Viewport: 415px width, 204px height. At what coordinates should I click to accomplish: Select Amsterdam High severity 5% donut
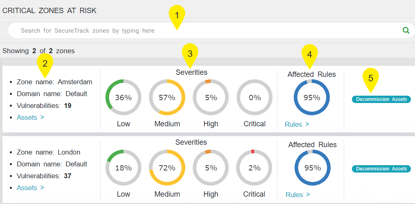[211, 98]
